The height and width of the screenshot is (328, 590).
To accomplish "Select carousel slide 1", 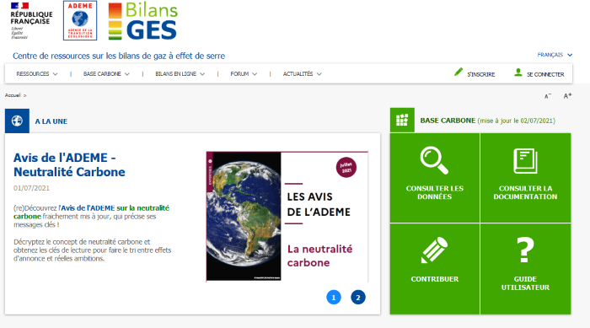I will [334, 297].
